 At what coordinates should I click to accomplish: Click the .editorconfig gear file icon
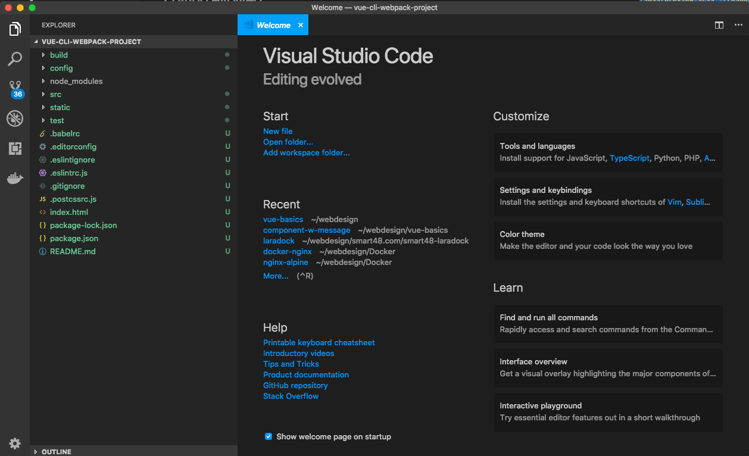tap(42, 146)
